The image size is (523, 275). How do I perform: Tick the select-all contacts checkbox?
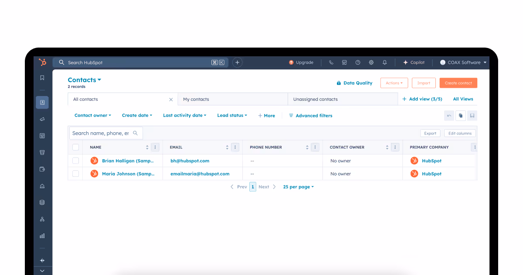76,147
